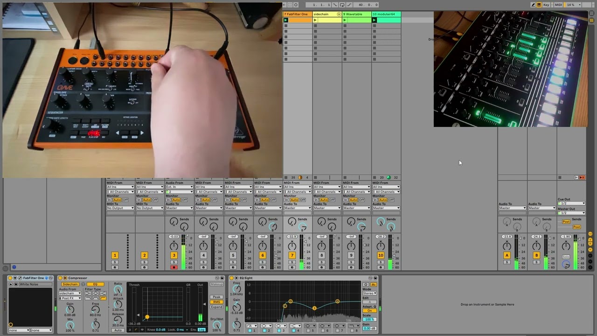
Task: Click the Compressor Auto release button
Action: coord(118,330)
